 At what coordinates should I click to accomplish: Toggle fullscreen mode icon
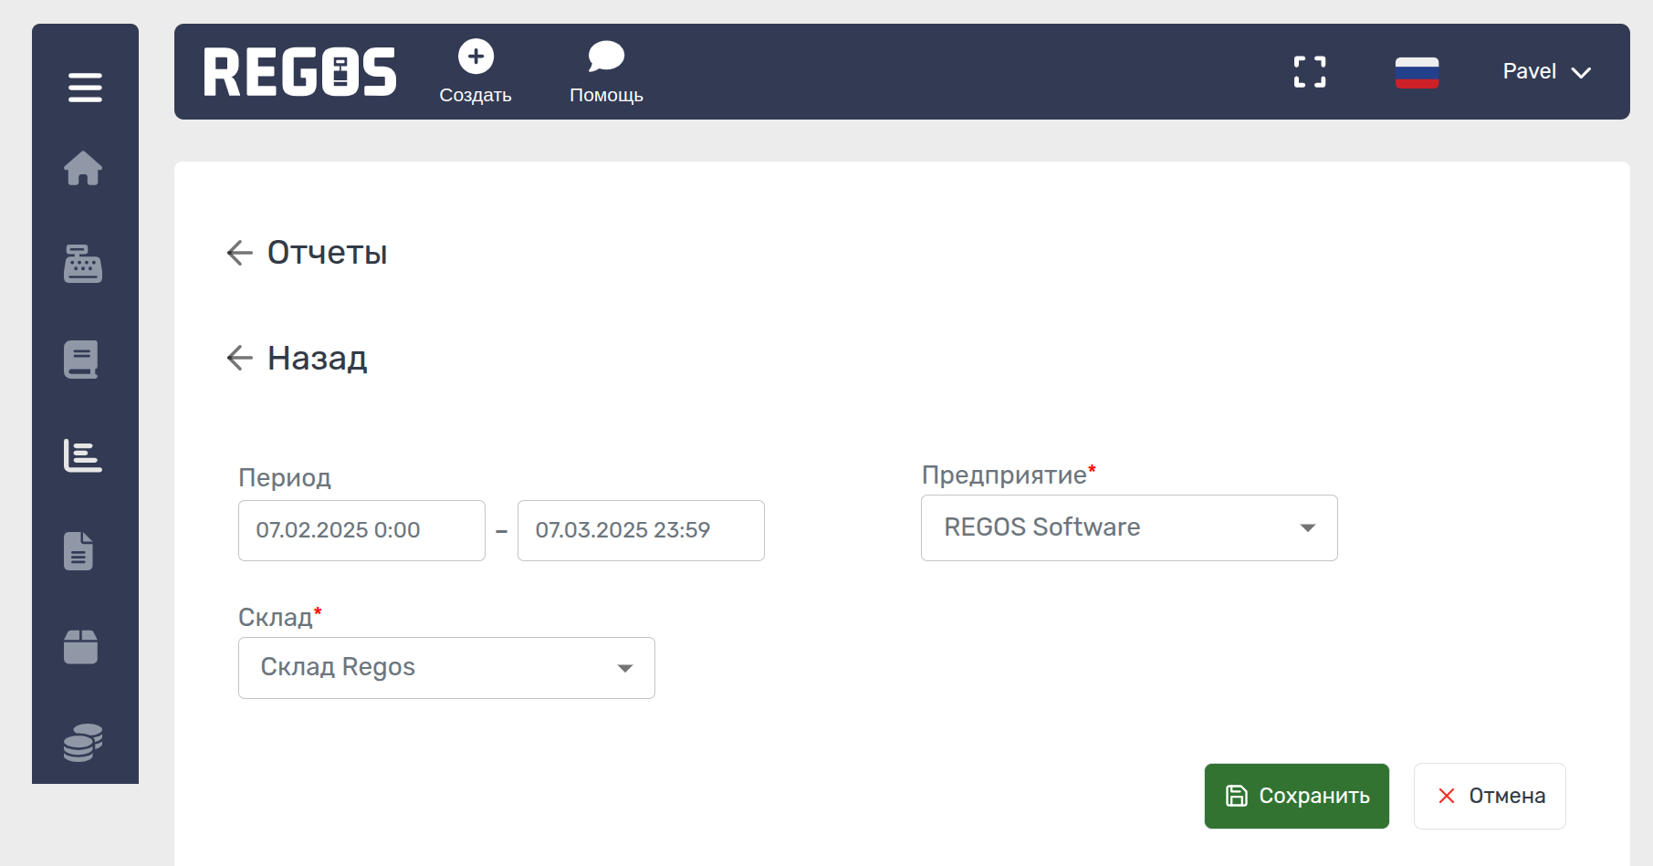(1310, 72)
